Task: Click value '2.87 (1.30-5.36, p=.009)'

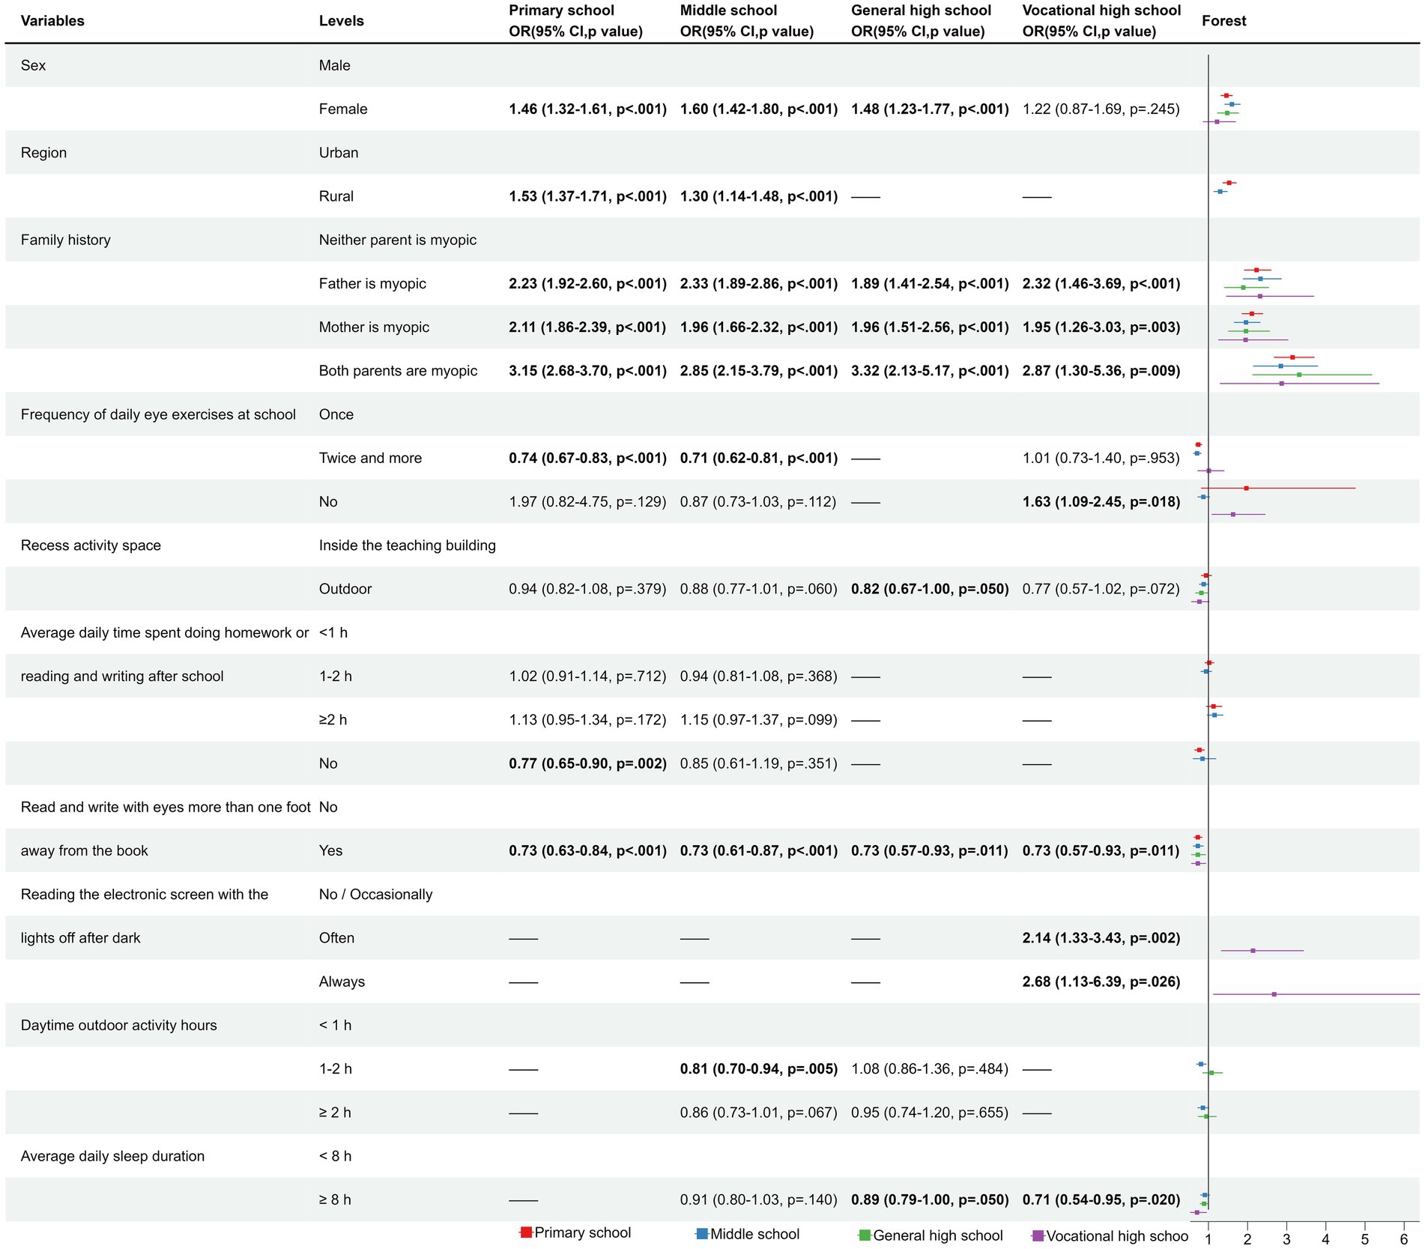Action: coord(1101,371)
